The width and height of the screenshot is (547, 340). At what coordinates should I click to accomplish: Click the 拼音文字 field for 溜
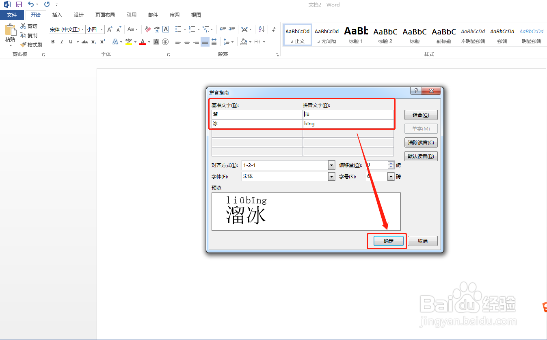(x=348, y=114)
